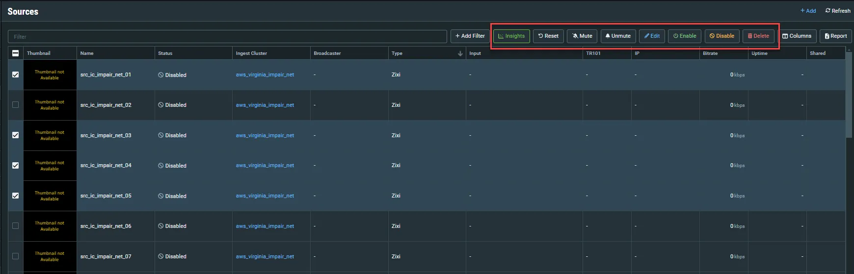Open aws_virginia_impair_net link for src_ic_impair_net_05

tap(265, 196)
